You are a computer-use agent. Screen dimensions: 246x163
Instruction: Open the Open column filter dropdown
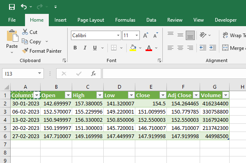pyautogui.click(x=68, y=95)
